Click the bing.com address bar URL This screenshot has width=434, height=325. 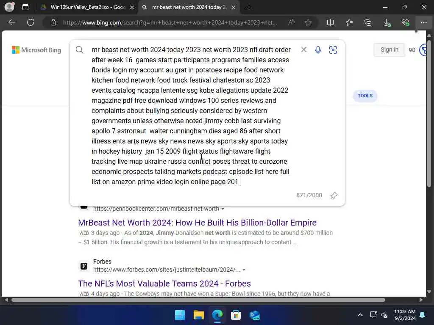(x=170, y=22)
